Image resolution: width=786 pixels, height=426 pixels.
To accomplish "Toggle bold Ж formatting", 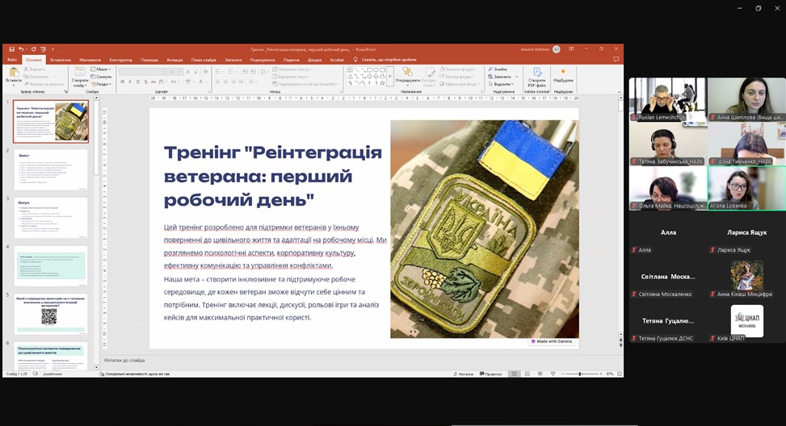I will click(122, 81).
